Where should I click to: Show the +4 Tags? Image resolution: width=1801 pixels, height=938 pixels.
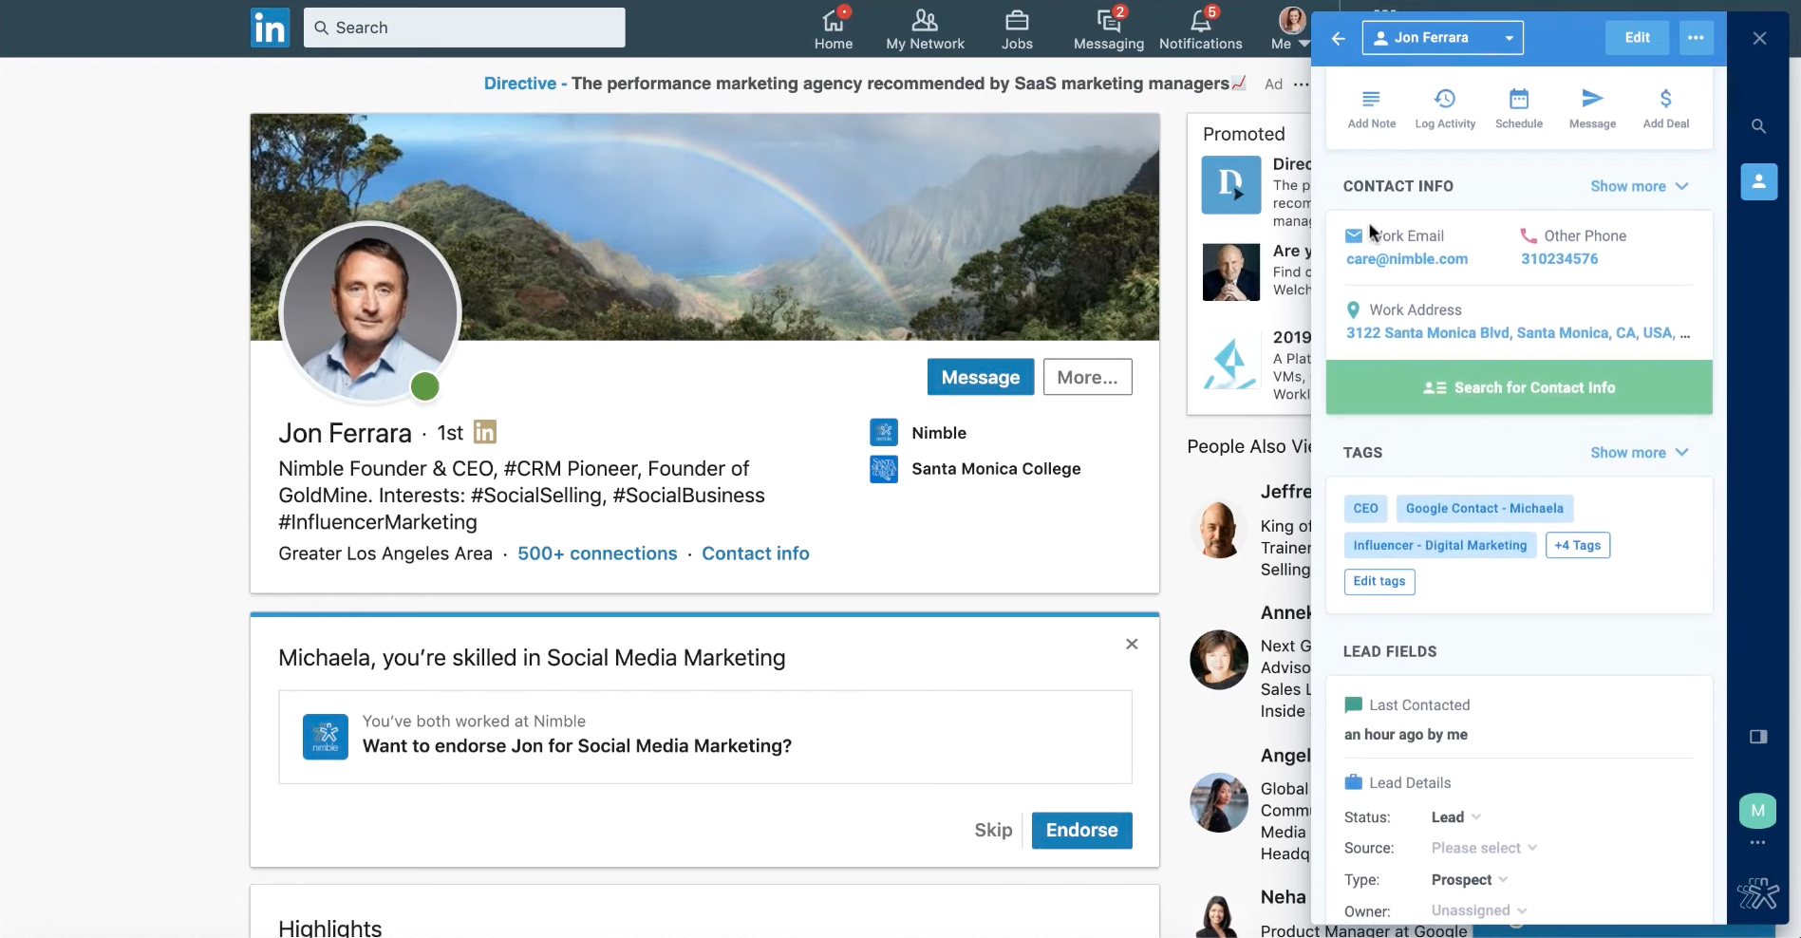1577,546
